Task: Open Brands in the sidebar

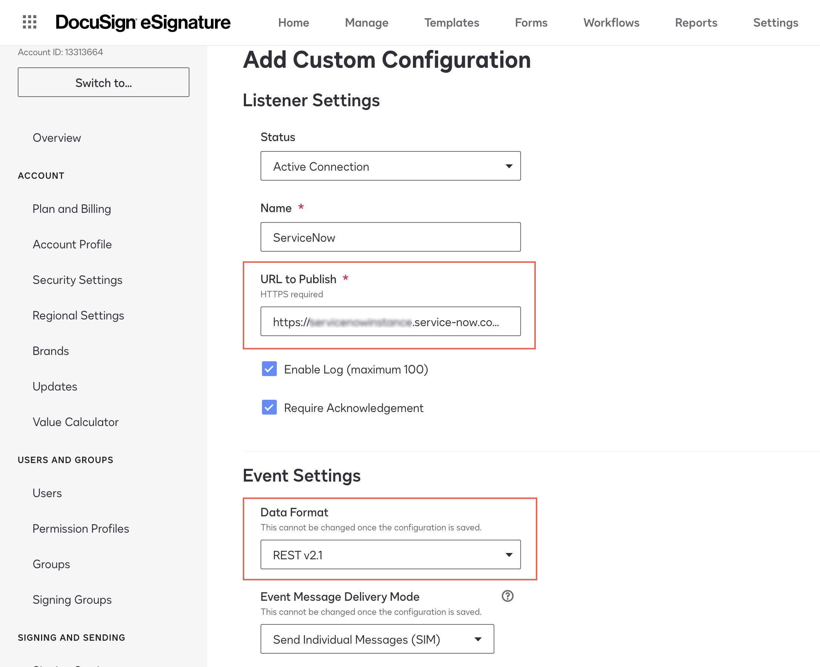Action: [x=51, y=351]
